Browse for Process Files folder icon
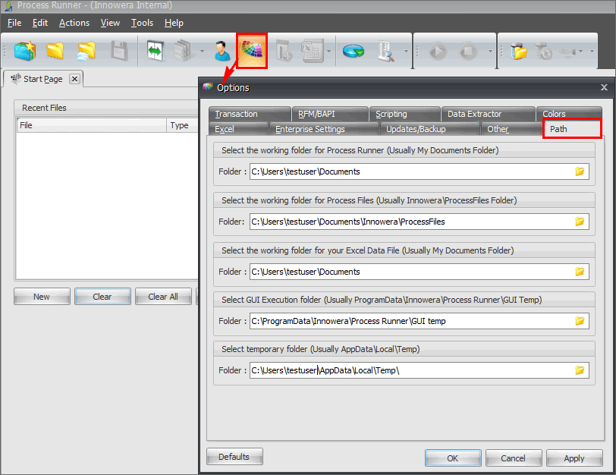Screen dimensions: 616x475 580,222
